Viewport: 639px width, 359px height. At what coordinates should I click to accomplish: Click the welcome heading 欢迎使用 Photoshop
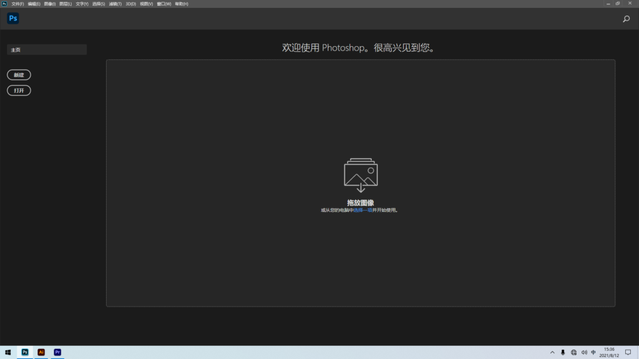click(359, 47)
